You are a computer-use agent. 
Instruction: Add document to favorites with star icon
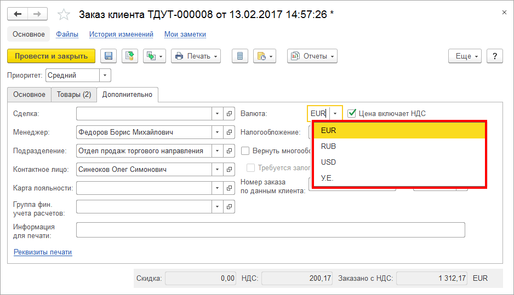[x=64, y=14]
